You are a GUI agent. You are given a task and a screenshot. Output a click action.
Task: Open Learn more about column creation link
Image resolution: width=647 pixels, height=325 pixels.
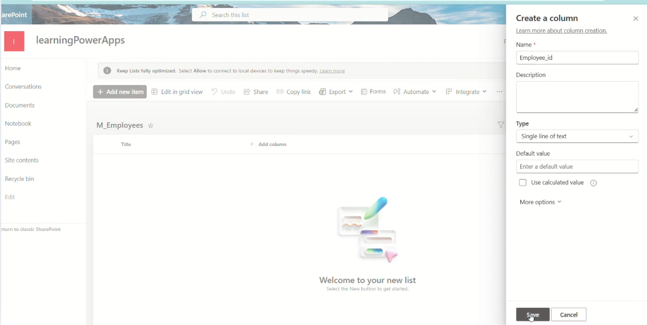561,31
